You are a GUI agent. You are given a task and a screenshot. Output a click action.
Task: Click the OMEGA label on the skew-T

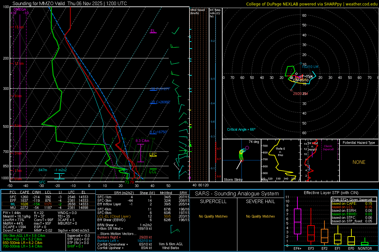(20, 9)
